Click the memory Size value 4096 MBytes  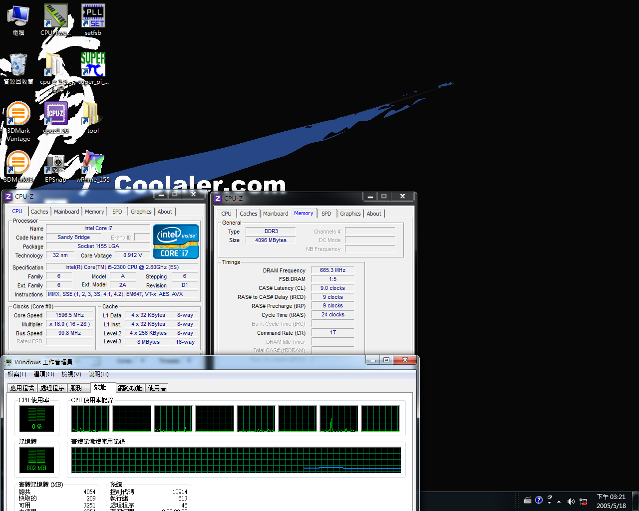(271, 241)
